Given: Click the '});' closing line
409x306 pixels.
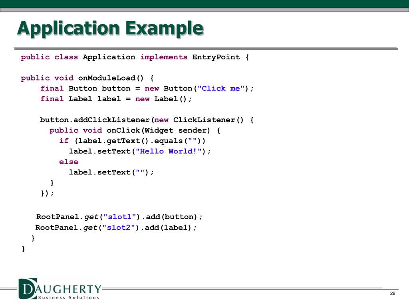Looking at the screenshot, I should (x=47, y=193).
